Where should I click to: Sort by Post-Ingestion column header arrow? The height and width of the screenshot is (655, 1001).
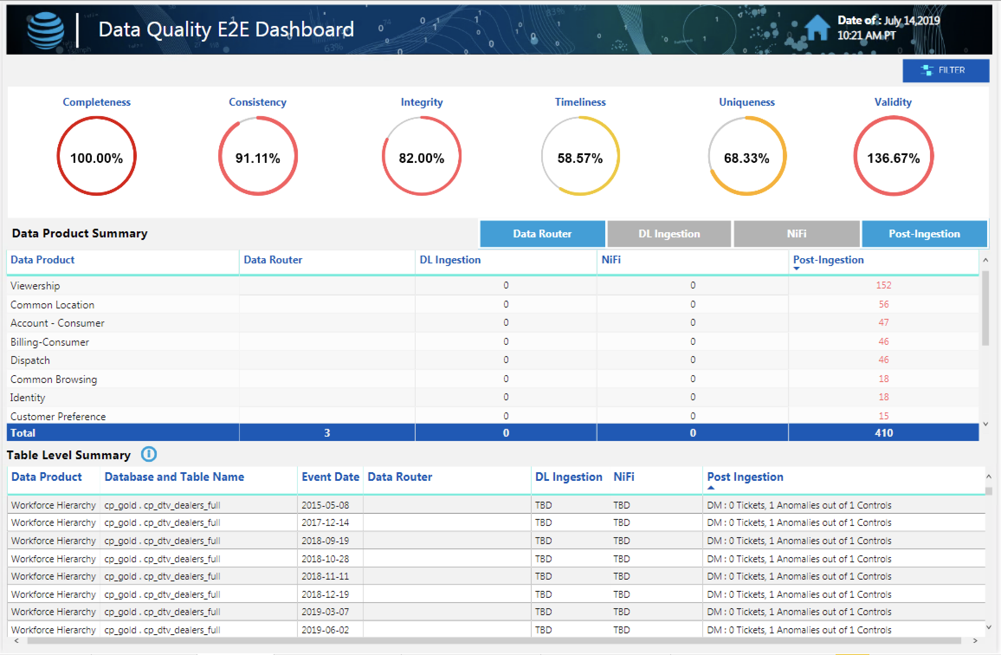(797, 269)
